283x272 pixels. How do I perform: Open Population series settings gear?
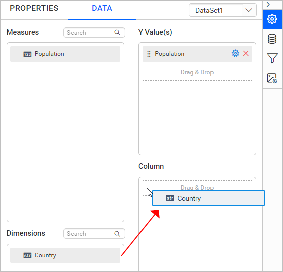tap(235, 53)
